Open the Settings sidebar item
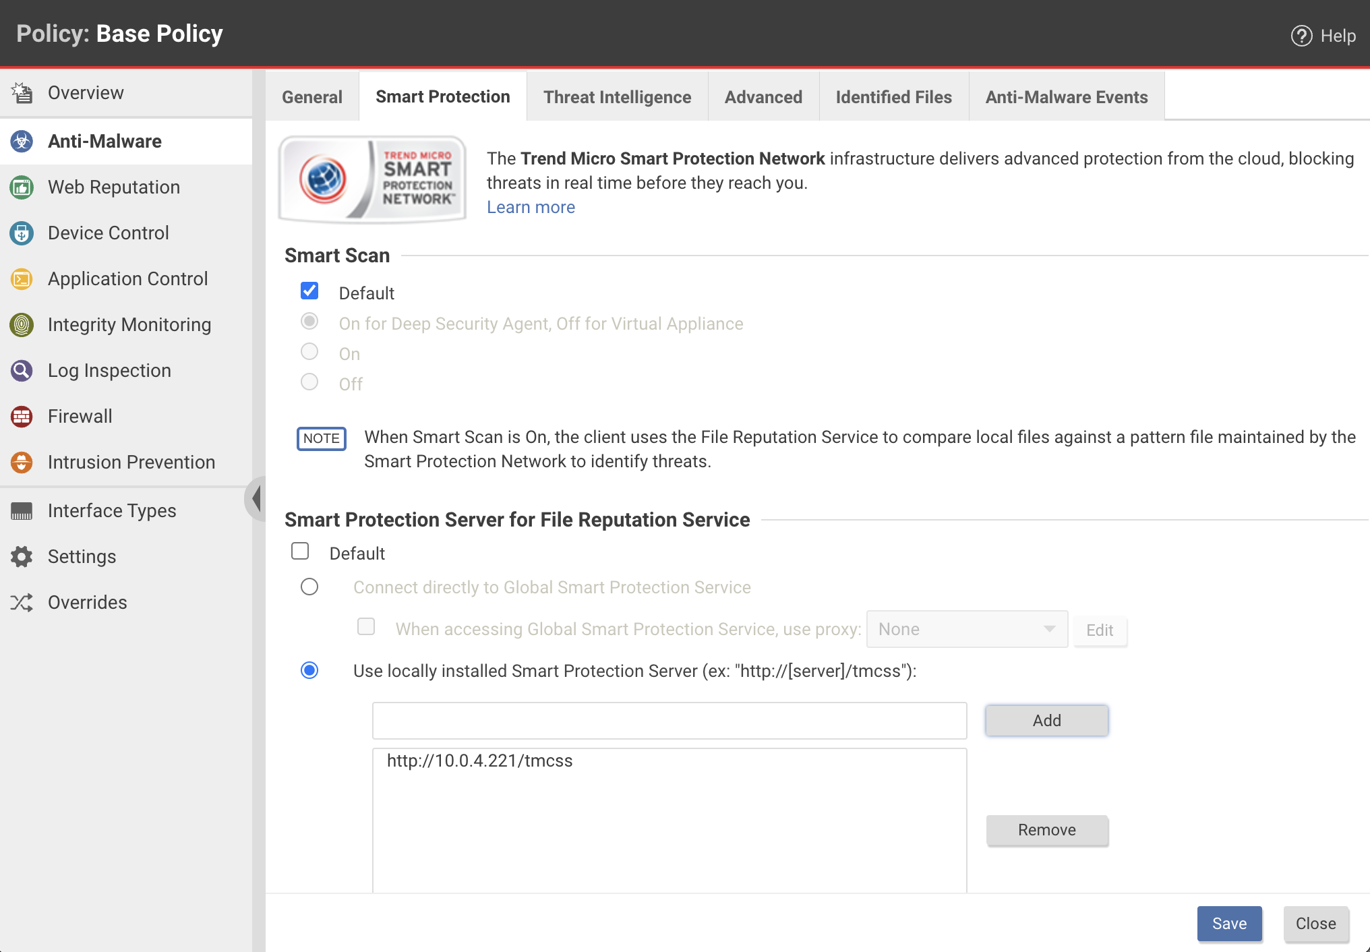This screenshot has width=1370, height=952. [126, 556]
